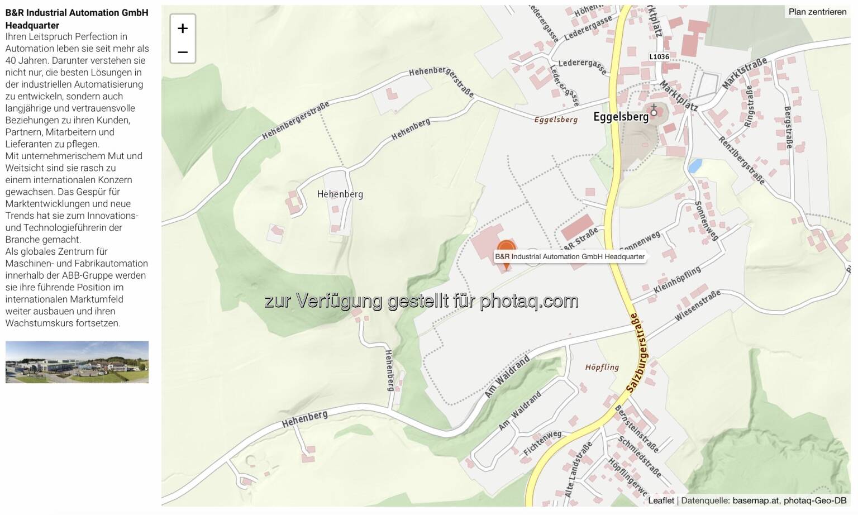This screenshot has width=858, height=515.
Task: Open the Leaflet attribution link
Action: tap(661, 500)
